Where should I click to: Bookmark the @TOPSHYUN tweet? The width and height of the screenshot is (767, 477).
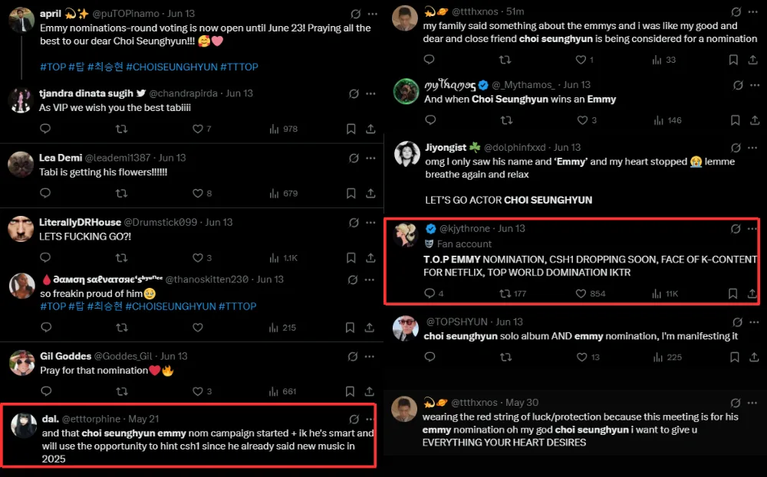[x=734, y=357]
